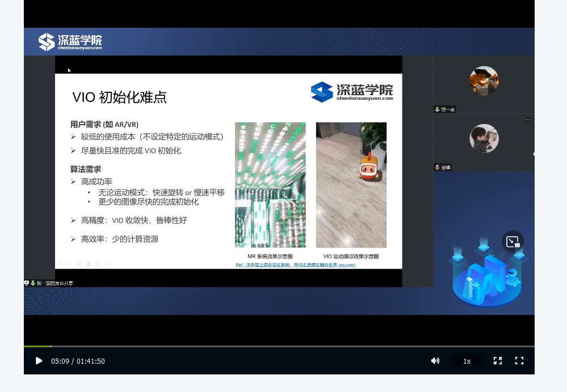Viewport: 567px width, 392px height.
Task: Open the 1x playback speed selector
Action: 466,361
